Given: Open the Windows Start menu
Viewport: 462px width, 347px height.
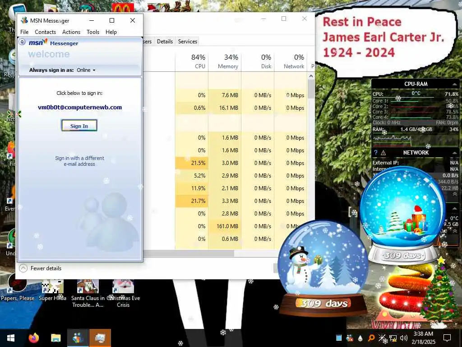Looking at the screenshot, I should point(11,338).
